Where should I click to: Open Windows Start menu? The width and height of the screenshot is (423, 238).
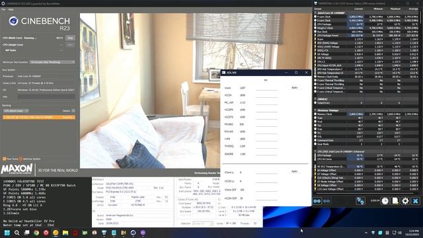coord(7,233)
